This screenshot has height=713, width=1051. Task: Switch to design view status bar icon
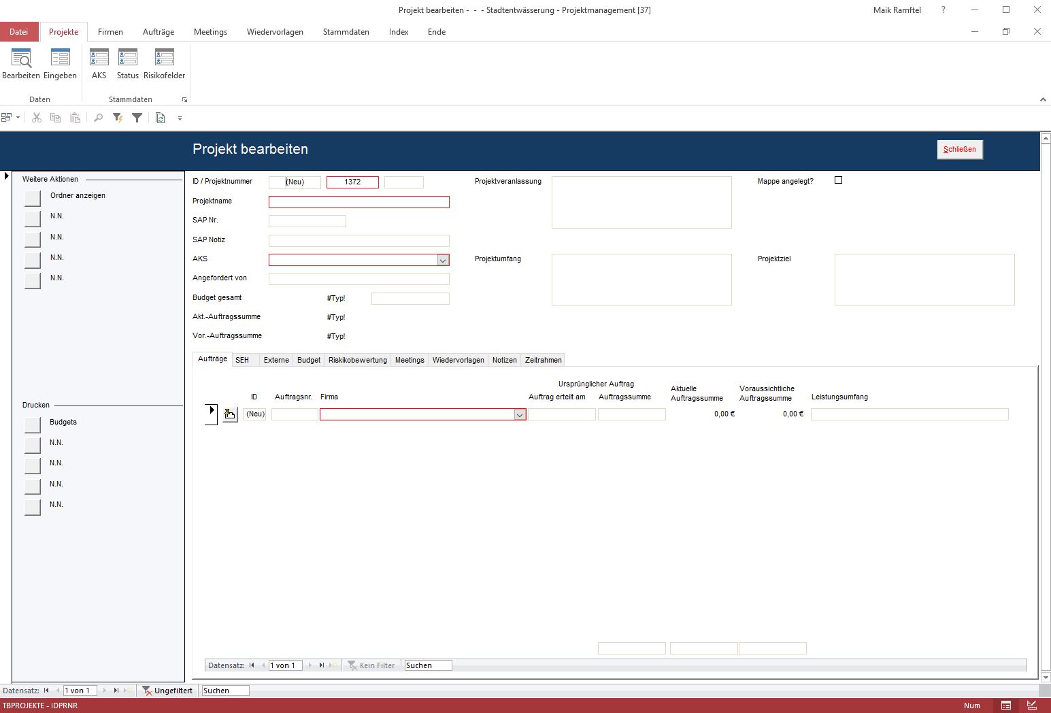pyautogui.click(x=1032, y=706)
